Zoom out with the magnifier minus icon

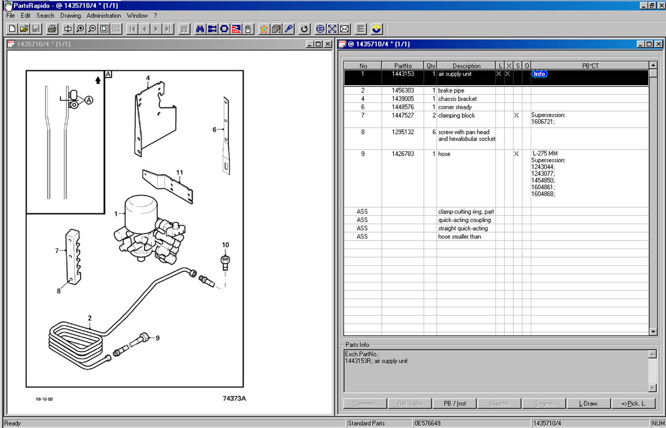92,29
